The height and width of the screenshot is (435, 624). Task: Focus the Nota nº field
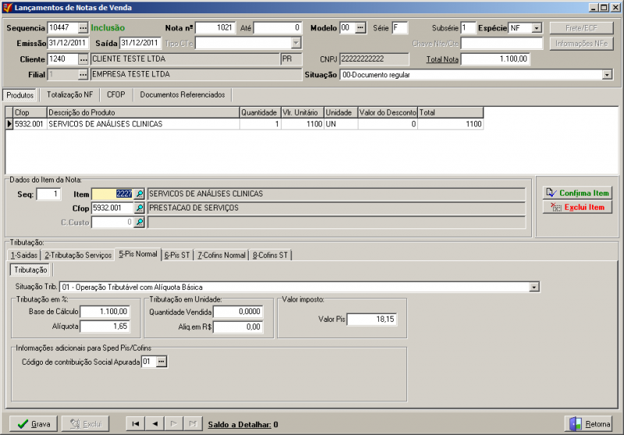click(215, 28)
